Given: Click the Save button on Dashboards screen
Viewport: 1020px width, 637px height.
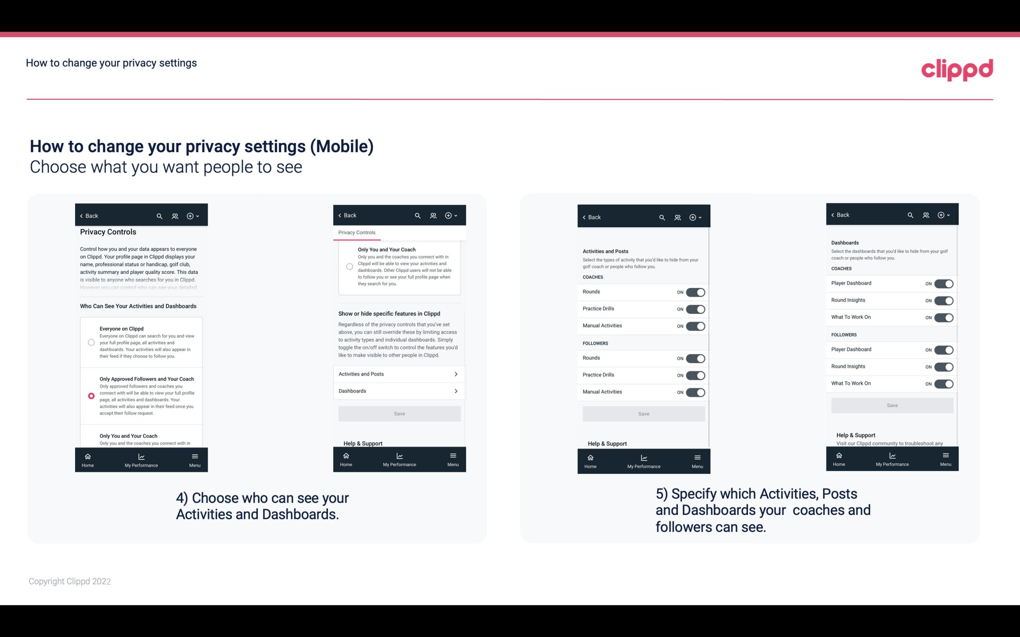Looking at the screenshot, I should click(892, 404).
